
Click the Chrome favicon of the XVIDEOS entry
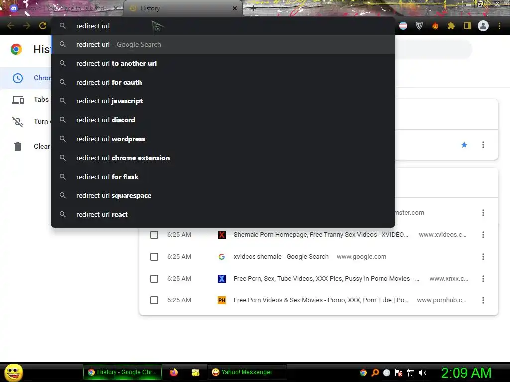click(x=222, y=235)
